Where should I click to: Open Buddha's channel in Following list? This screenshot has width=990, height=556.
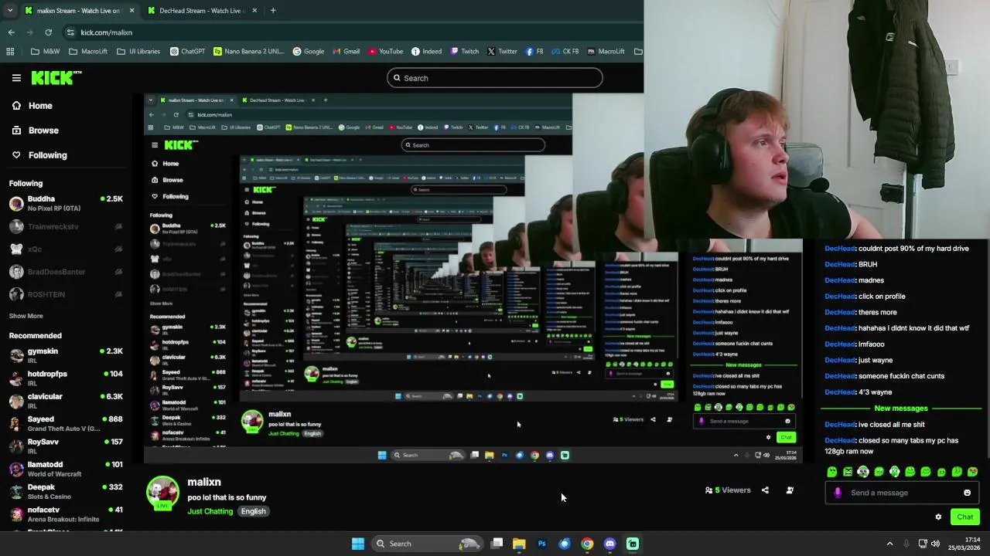(x=66, y=203)
